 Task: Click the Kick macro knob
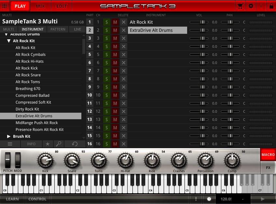[45, 160]
